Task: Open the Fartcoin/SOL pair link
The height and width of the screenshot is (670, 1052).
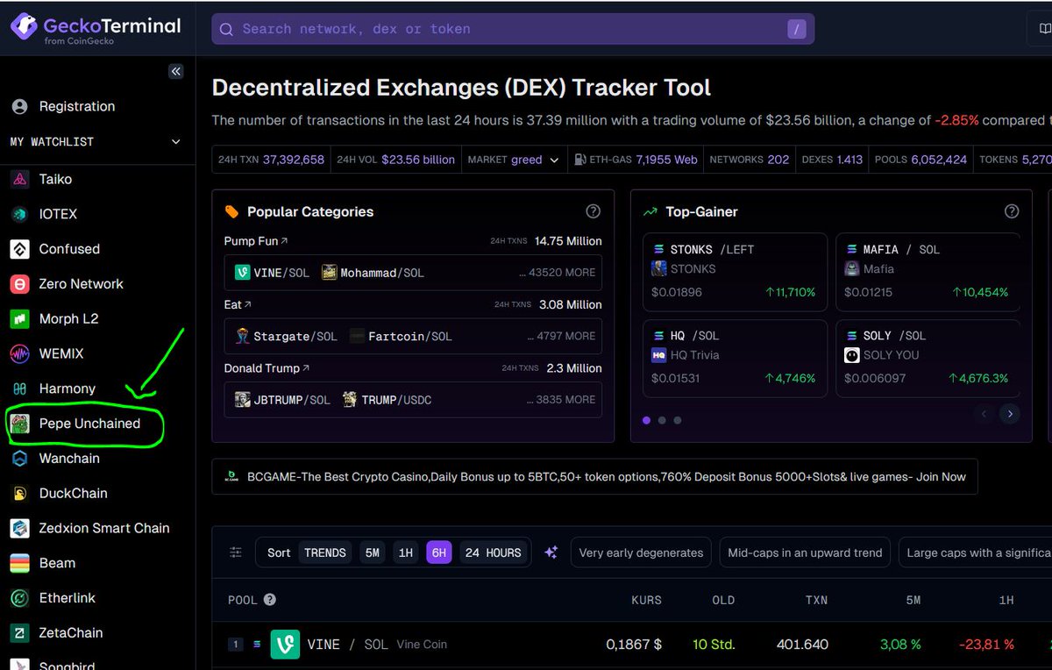Action: 401,336
